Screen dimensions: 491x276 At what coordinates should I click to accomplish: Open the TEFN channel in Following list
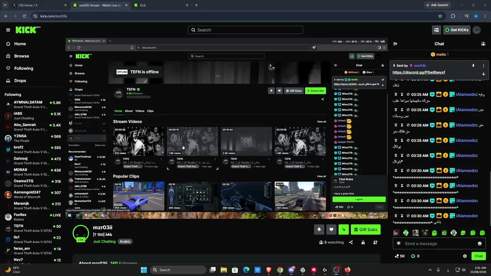point(33,228)
